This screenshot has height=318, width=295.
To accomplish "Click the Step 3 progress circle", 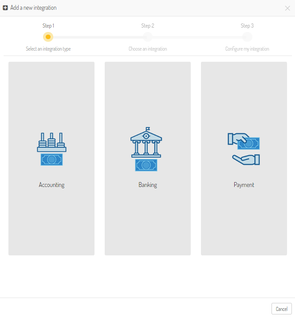I will (247, 37).
